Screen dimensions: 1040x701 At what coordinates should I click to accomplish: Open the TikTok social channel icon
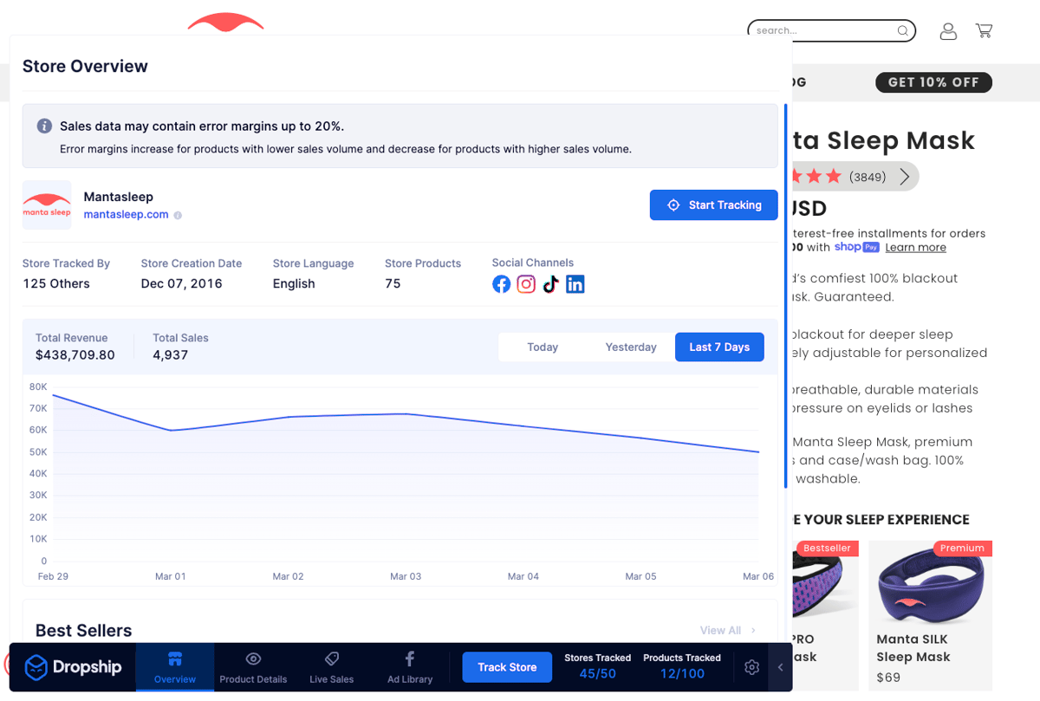(550, 284)
